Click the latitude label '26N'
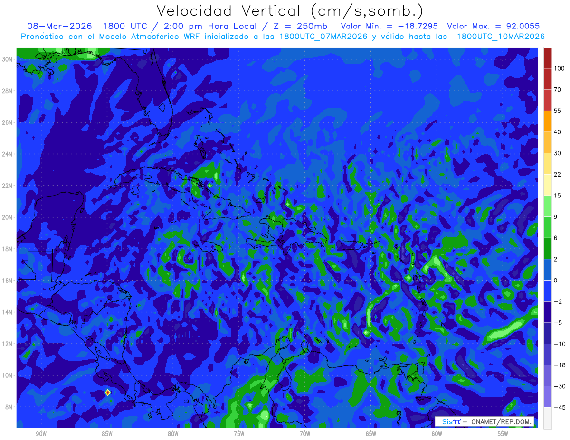 click(8, 122)
